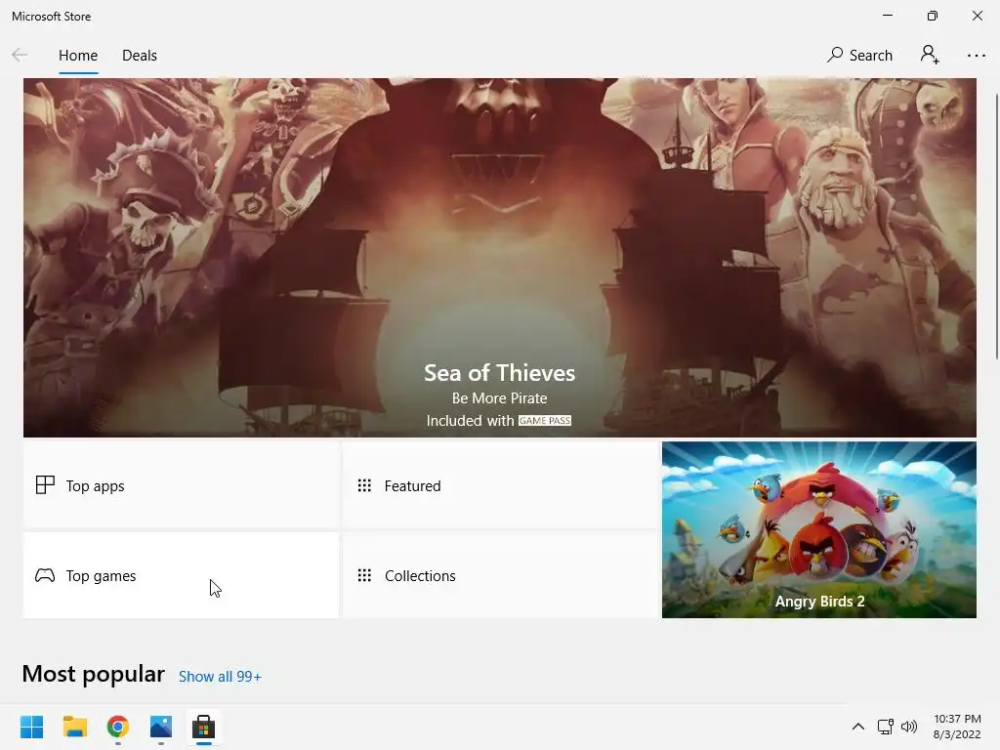Expand the hidden tray icons chevron
The image size is (1000, 750).
tap(858, 727)
